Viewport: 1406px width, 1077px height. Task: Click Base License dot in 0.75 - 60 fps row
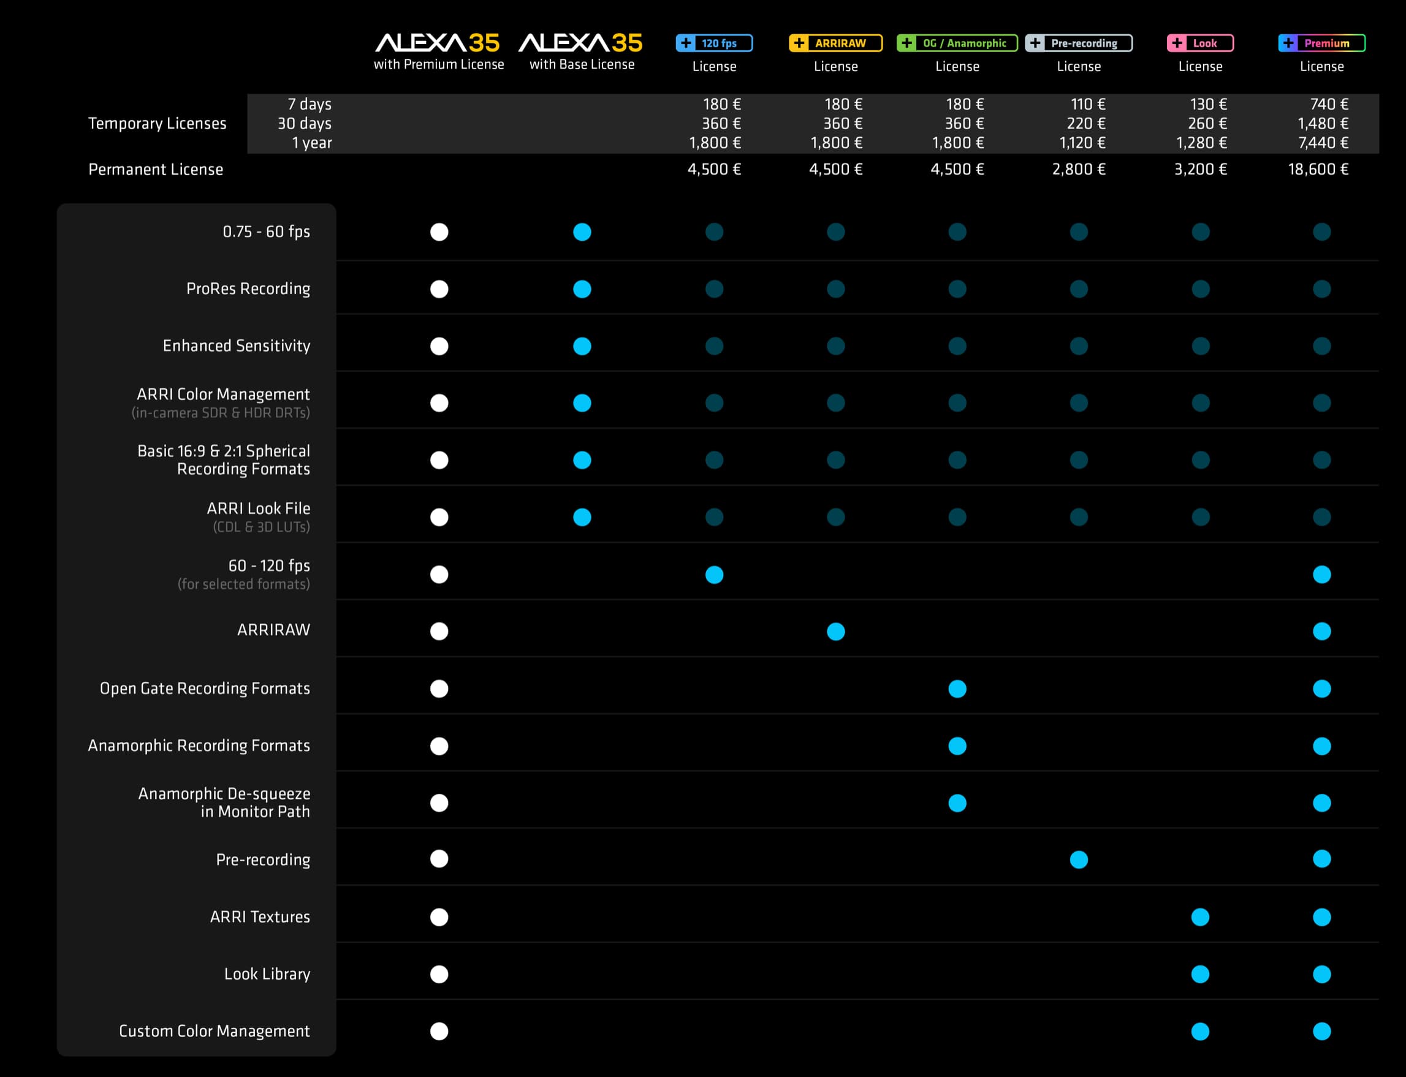pos(582,232)
